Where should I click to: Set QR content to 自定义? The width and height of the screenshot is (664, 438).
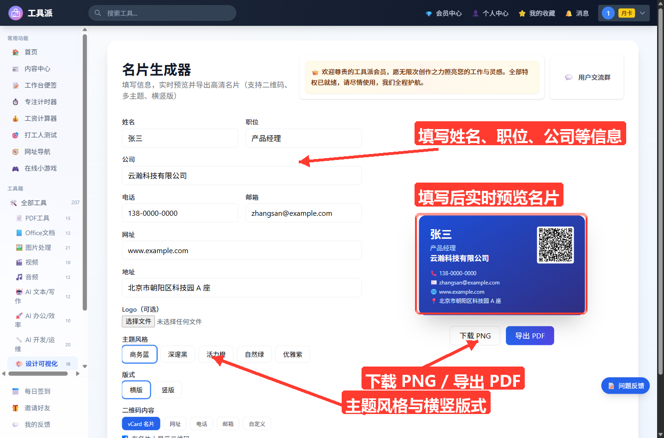[257, 424]
